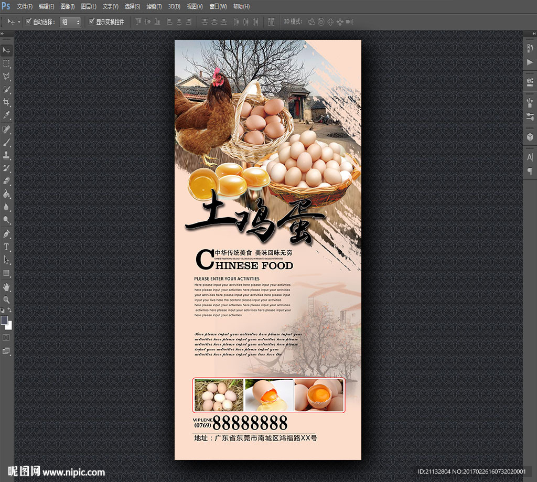The image size is (537, 482).
Task: Select the Eyedropper tool
Action: [6, 115]
